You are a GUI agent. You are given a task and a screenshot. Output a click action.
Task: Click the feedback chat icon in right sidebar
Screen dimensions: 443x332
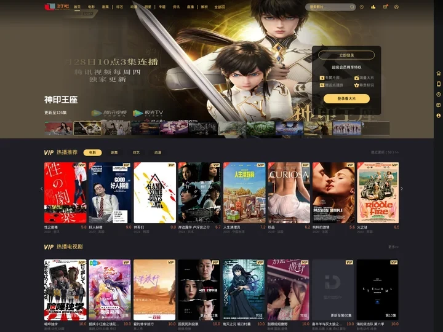[439, 105]
